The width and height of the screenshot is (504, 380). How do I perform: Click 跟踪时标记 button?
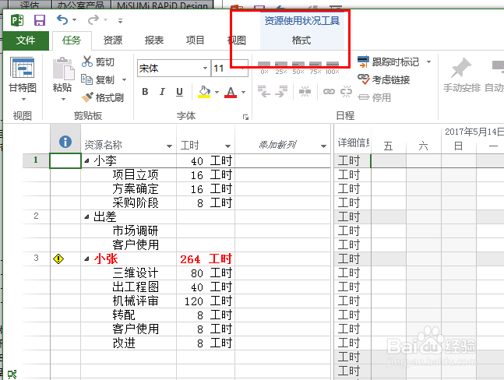[388, 62]
